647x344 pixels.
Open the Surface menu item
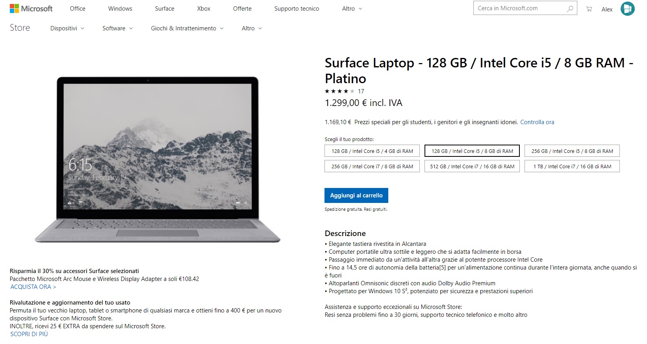click(165, 9)
